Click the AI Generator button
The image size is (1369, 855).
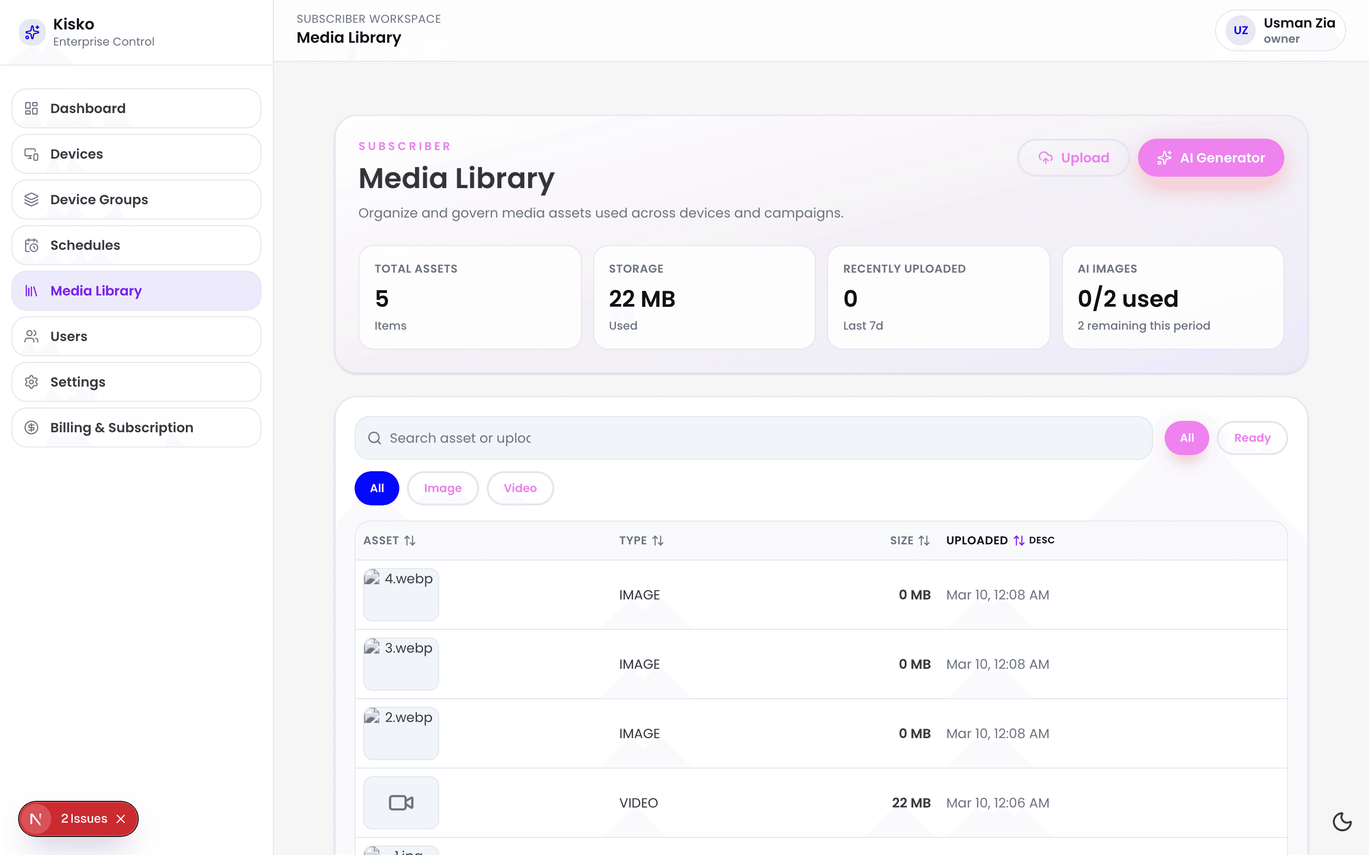tap(1211, 158)
